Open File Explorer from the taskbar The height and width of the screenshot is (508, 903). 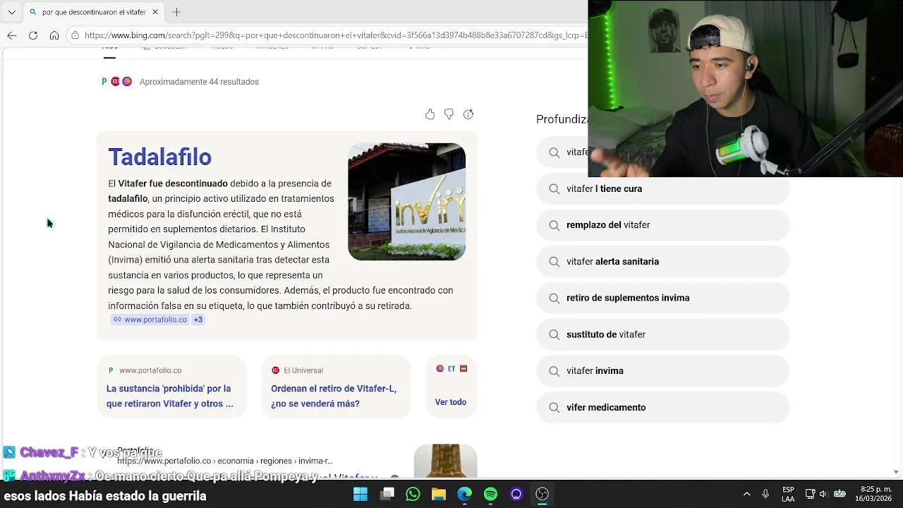pos(439,494)
